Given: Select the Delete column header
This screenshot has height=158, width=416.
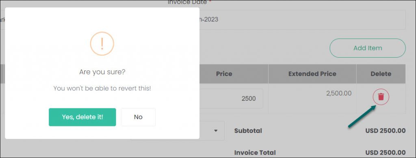Looking at the screenshot, I should (x=381, y=74).
